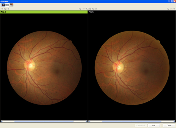Click the macula in fundus image No.5
The image size is (176, 128).
(146, 71)
